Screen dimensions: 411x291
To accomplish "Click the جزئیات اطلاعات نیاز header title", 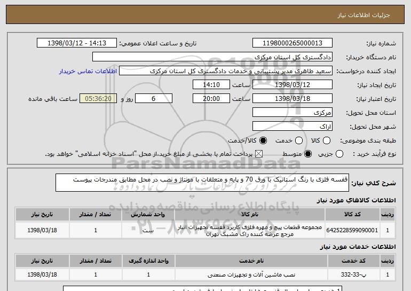I will [363, 15].
